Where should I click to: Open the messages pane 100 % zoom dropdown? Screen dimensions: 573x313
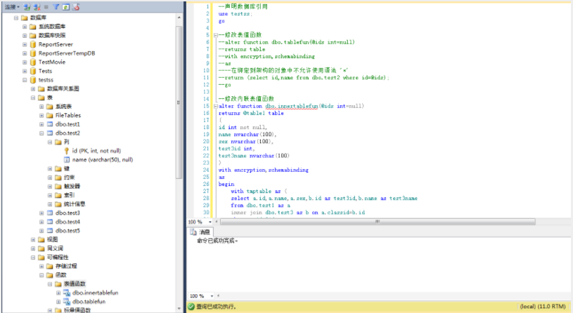(x=212, y=296)
